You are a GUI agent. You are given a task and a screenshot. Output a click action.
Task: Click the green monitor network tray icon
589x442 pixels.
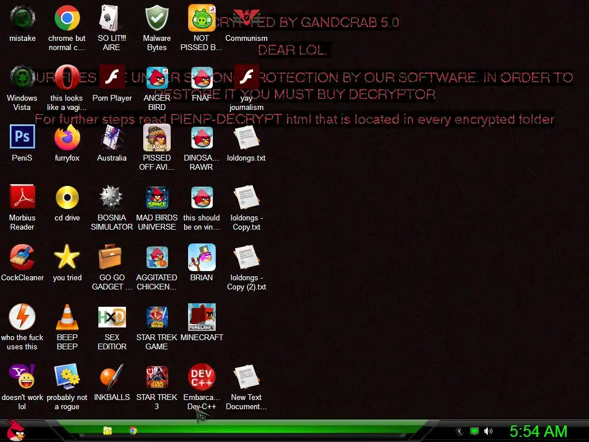475,431
